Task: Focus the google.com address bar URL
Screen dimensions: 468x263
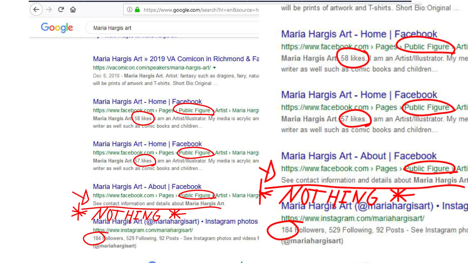Action: [201, 10]
